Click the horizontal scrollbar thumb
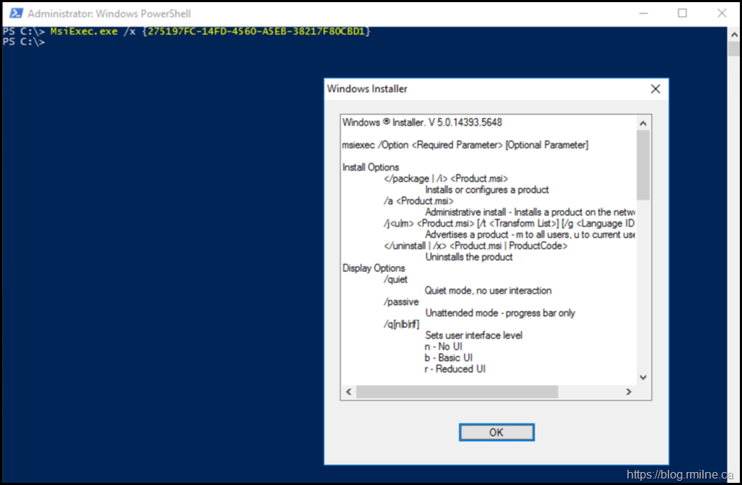This screenshot has height=485, width=742. (457, 391)
